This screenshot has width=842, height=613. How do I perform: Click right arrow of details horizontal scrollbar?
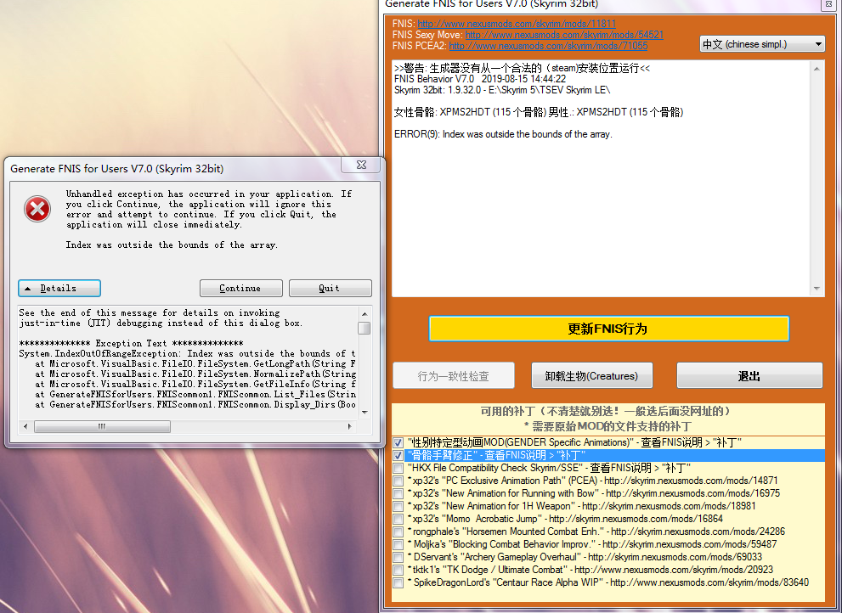[349, 427]
